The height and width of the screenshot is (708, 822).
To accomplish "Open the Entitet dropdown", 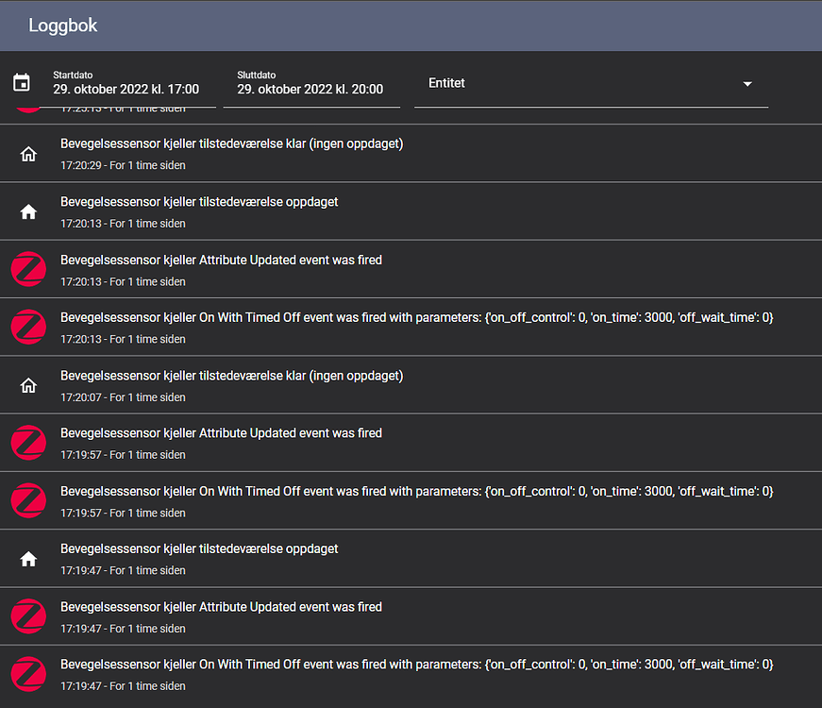I will click(x=585, y=83).
